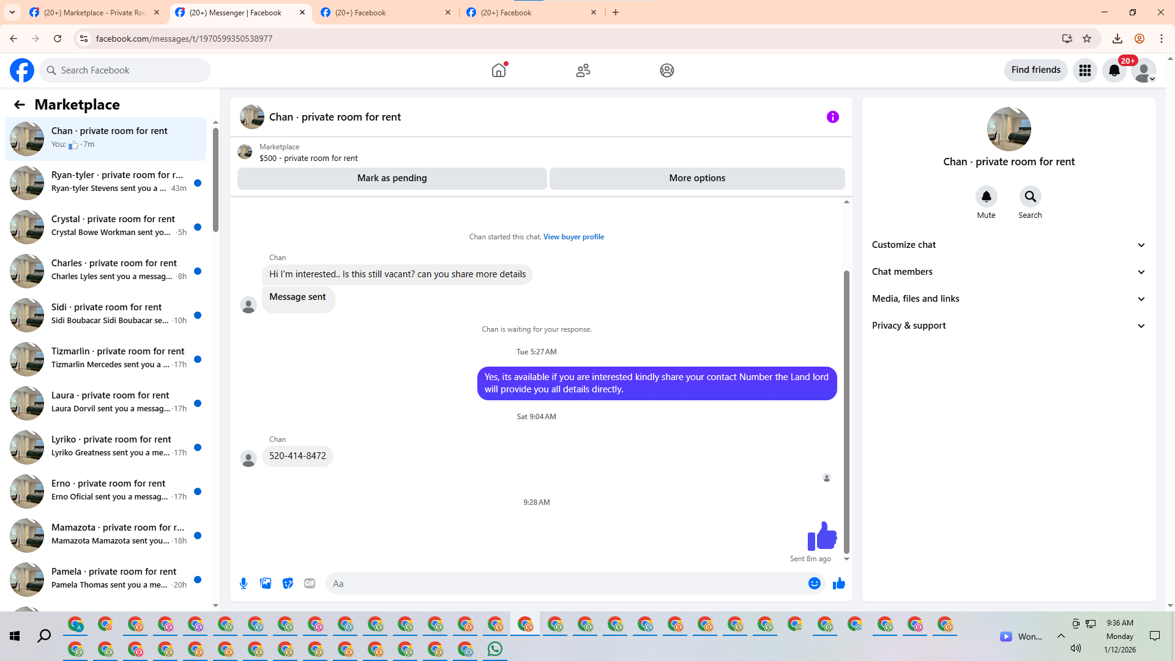Attach a photo using image icon
Image resolution: width=1175 pixels, height=661 pixels.
pyautogui.click(x=266, y=583)
